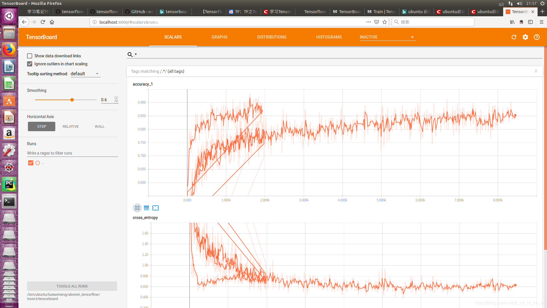Focus the tag filter search field

click(x=338, y=54)
